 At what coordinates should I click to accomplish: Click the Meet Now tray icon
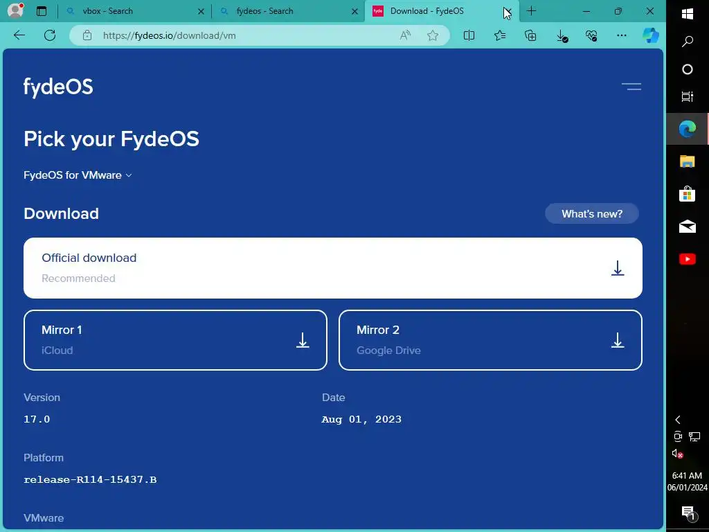pos(678,436)
